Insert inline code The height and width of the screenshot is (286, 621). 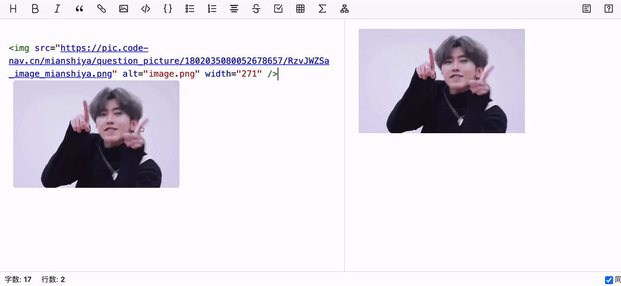[x=146, y=9]
